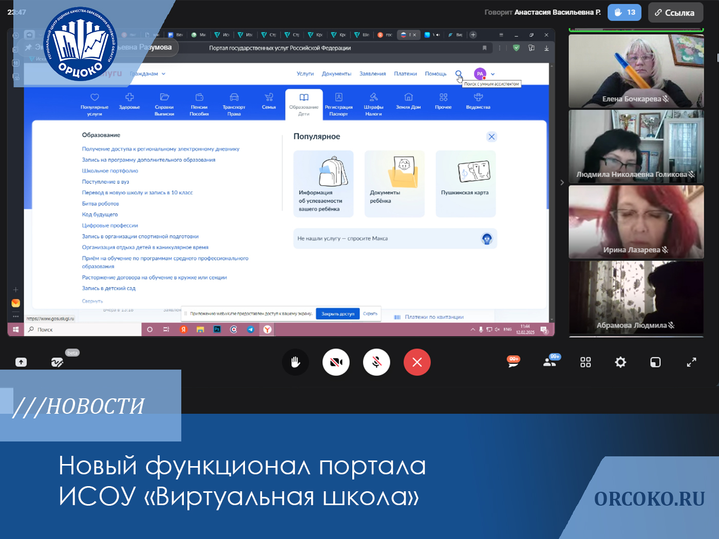Raise hand in the video call

click(x=295, y=362)
